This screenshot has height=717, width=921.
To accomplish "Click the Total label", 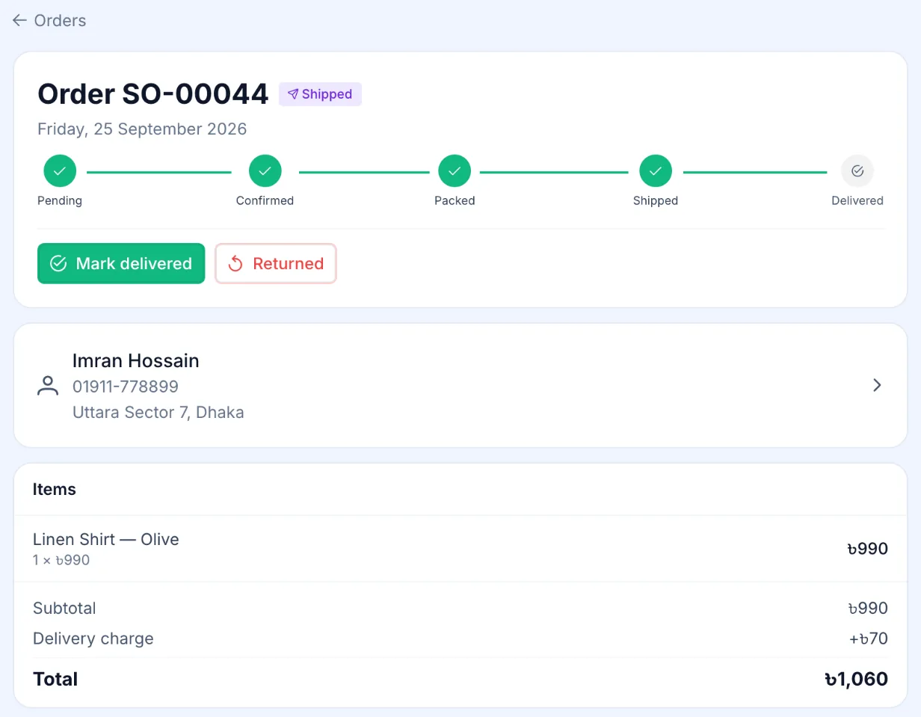I will [55, 679].
